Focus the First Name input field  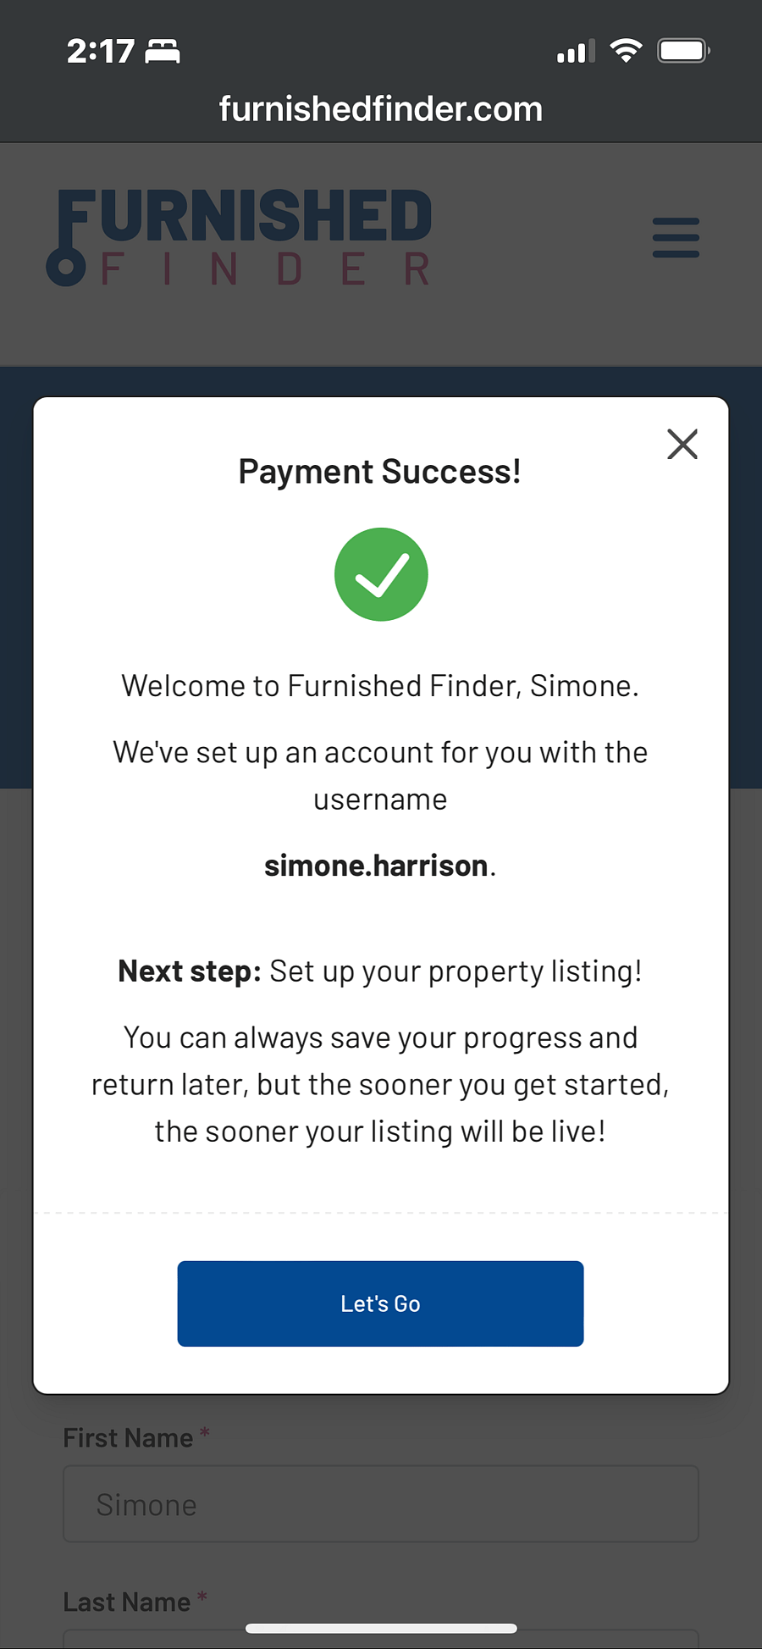point(380,1504)
